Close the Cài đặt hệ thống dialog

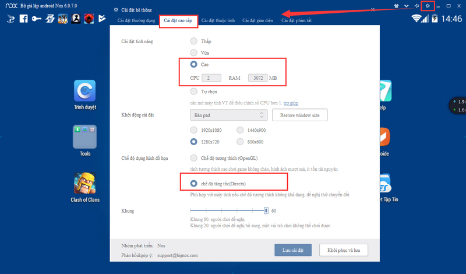click(373, 10)
